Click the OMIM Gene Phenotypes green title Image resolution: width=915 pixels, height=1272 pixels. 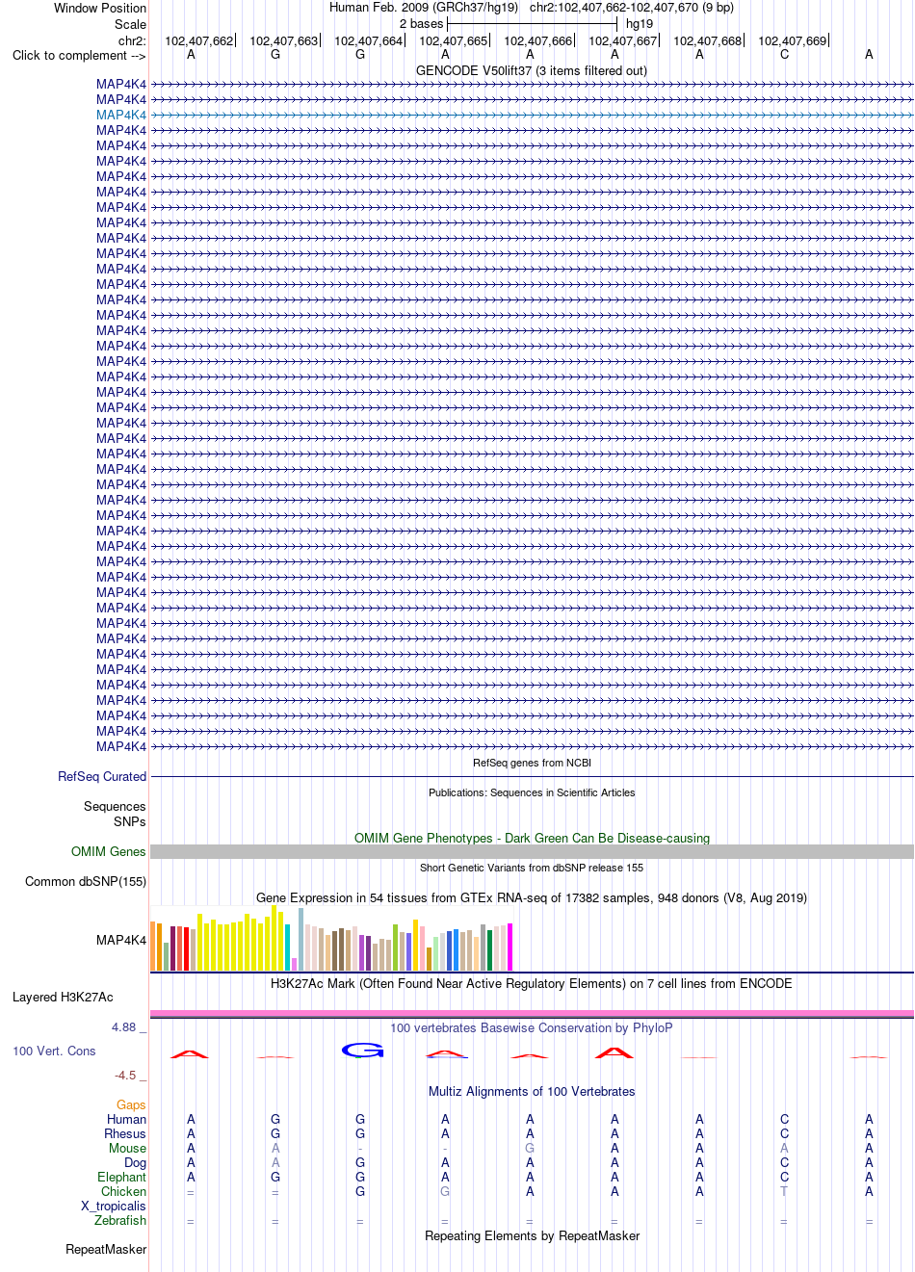point(532,838)
